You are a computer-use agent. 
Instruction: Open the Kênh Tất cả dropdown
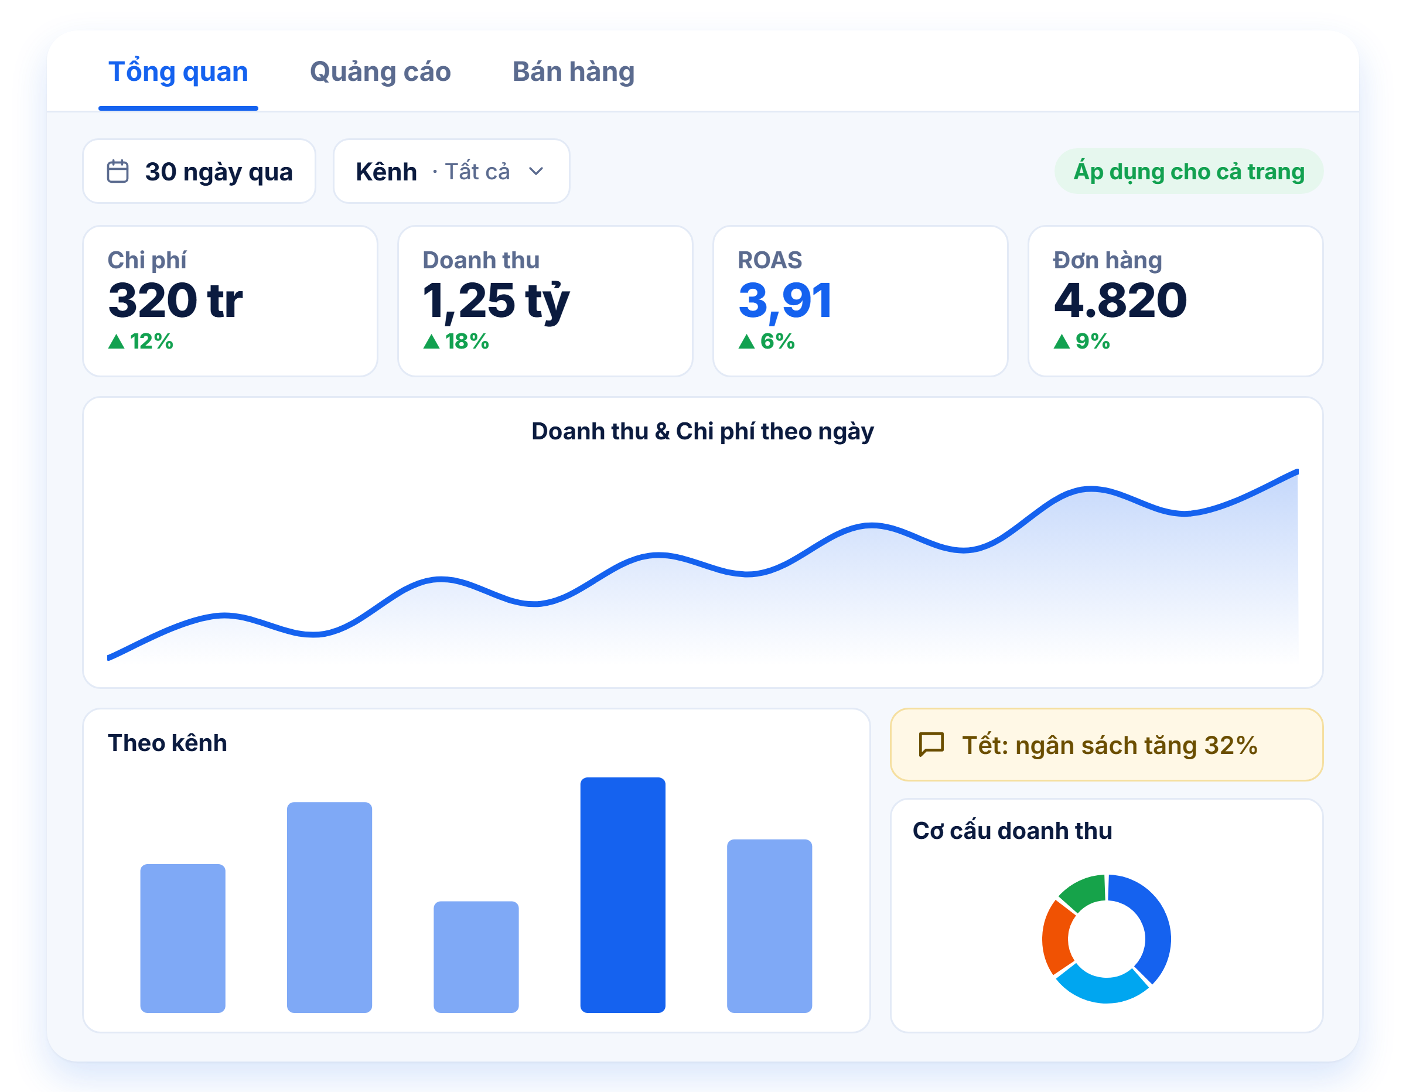pos(451,171)
